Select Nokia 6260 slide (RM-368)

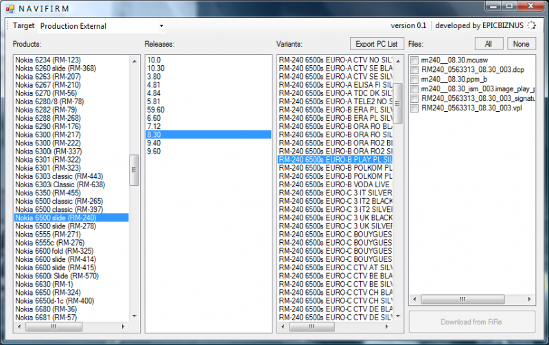point(71,68)
